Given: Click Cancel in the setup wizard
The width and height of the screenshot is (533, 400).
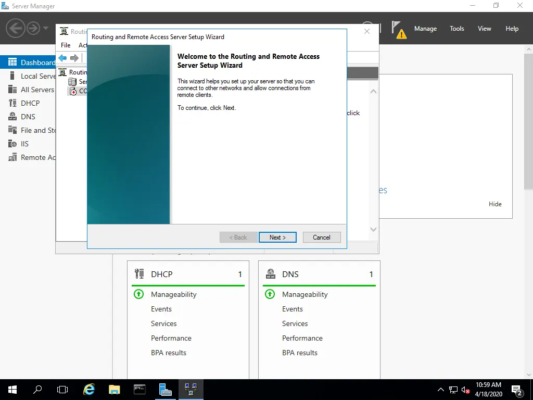Looking at the screenshot, I should (x=322, y=238).
